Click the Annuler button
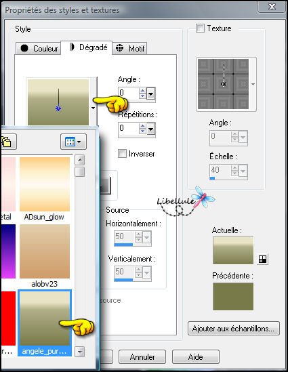 pyautogui.click(x=142, y=356)
